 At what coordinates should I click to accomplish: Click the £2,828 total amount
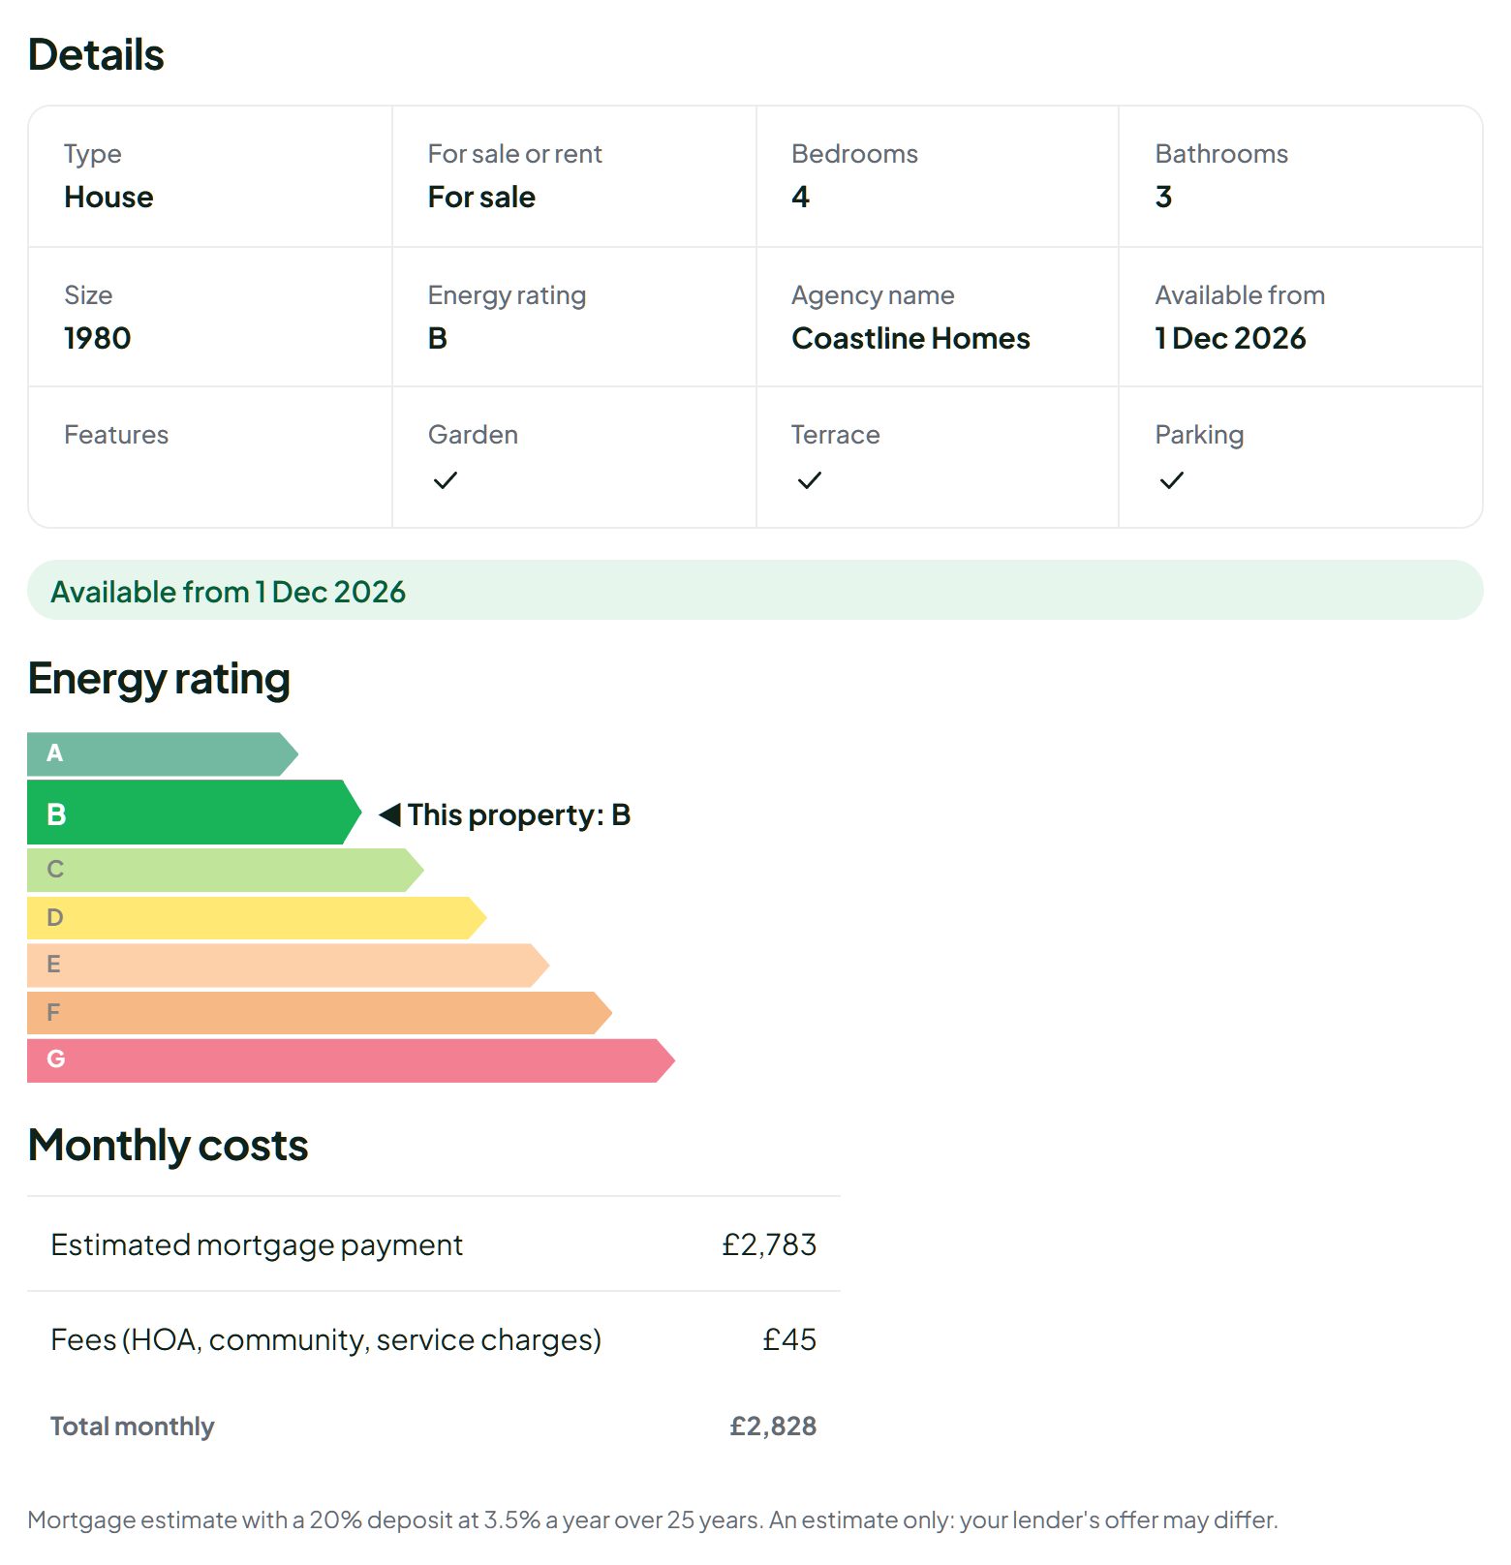tap(773, 1427)
